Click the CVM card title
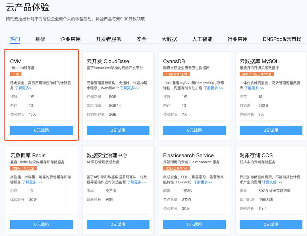Screen dimensions: 307x236 pyautogui.click(x=16, y=61)
